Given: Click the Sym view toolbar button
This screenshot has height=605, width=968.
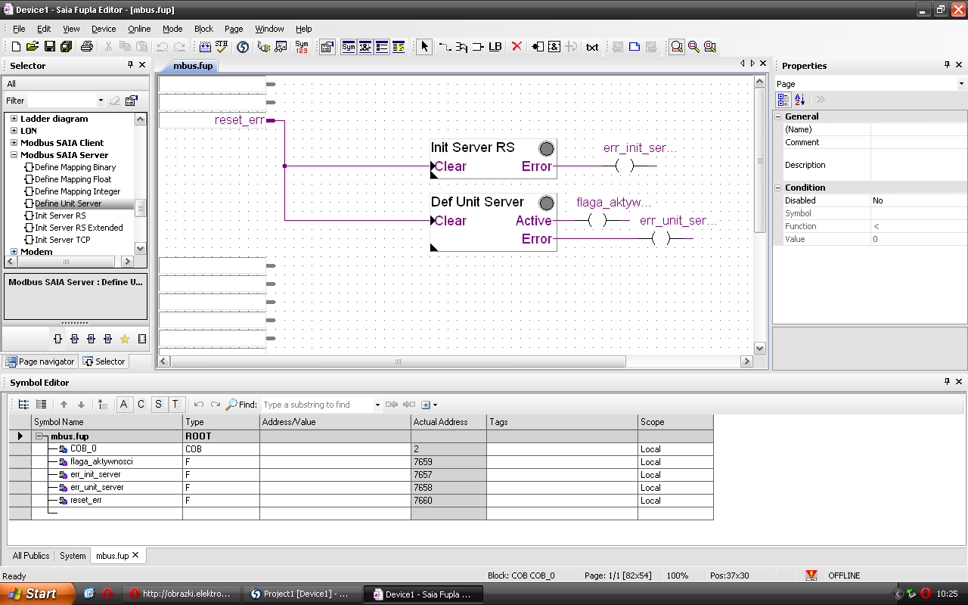Looking at the screenshot, I should [349, 47].
